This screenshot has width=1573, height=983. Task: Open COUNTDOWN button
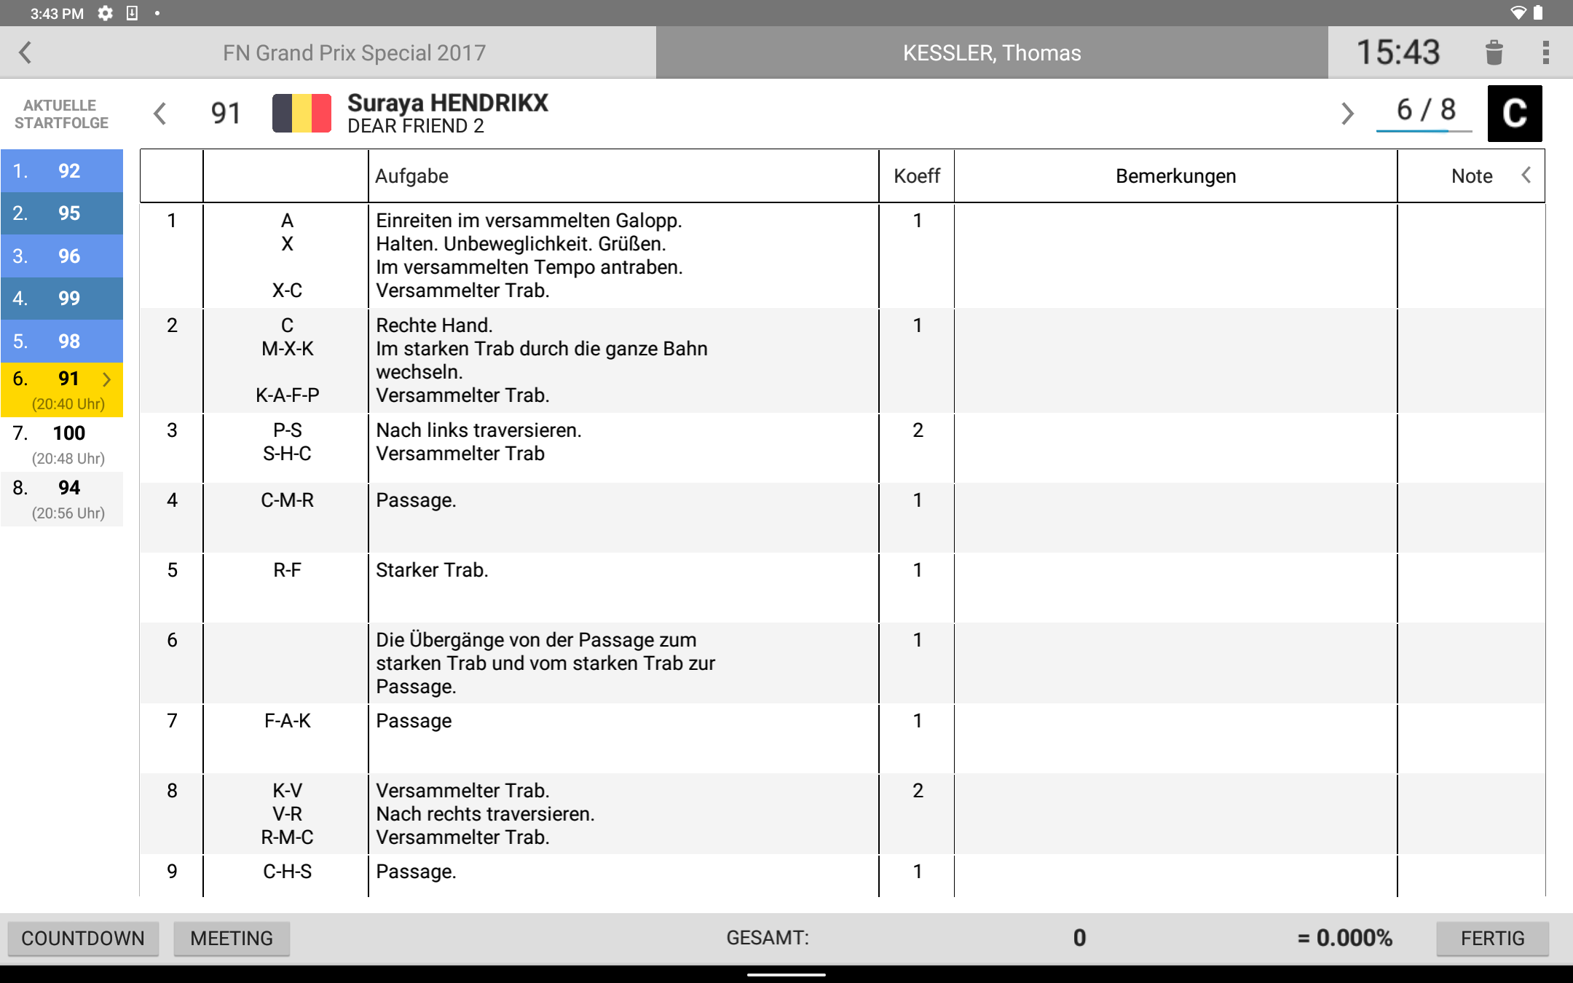pyautogui.click(x=85, y=938)
